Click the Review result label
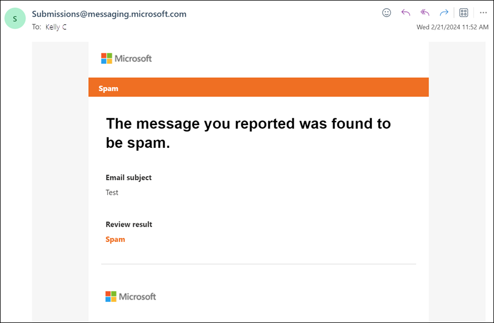This screenshot has height=323, width=494. 129,224
